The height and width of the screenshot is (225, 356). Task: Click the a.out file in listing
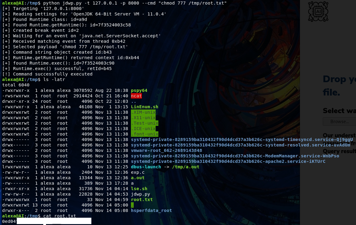(138, 177)
